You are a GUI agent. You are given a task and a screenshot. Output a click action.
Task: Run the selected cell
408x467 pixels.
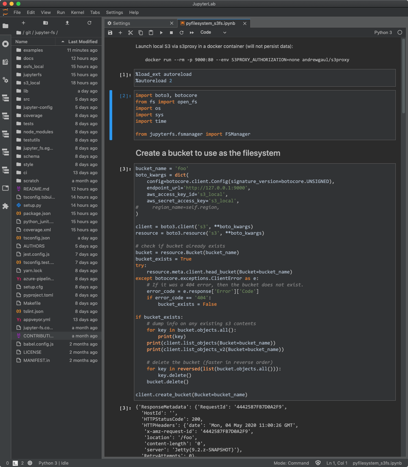[x=161, y=33]
